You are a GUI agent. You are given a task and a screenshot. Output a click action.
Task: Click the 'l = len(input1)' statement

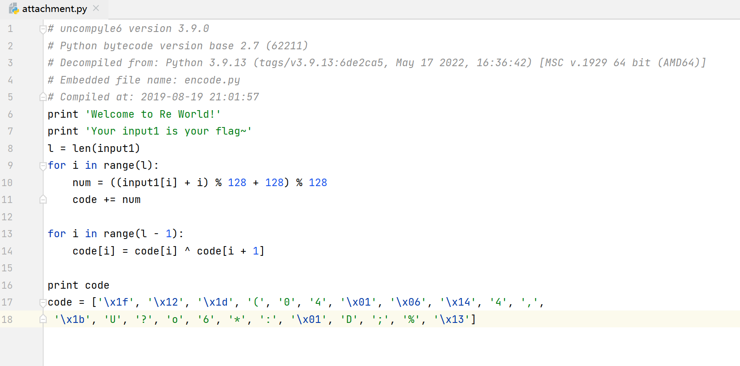[94, 148]
